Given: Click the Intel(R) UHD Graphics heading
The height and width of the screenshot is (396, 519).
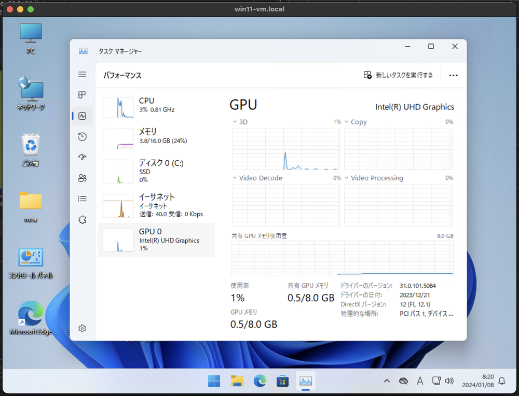Looking at the screenshot, I should (x=414, y=107).
